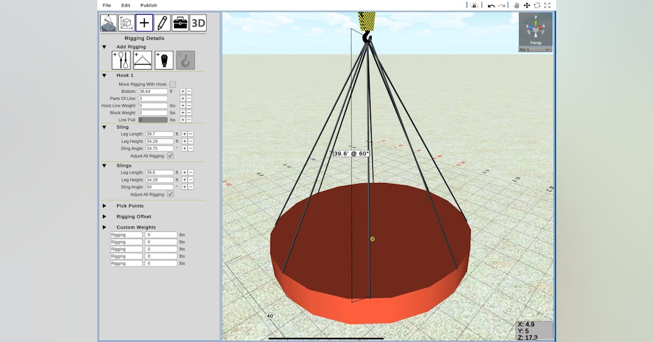The image size is (653, 342).
Task: Click the Undo arrow in the toolbar
Action: click(x=491, y=5)
